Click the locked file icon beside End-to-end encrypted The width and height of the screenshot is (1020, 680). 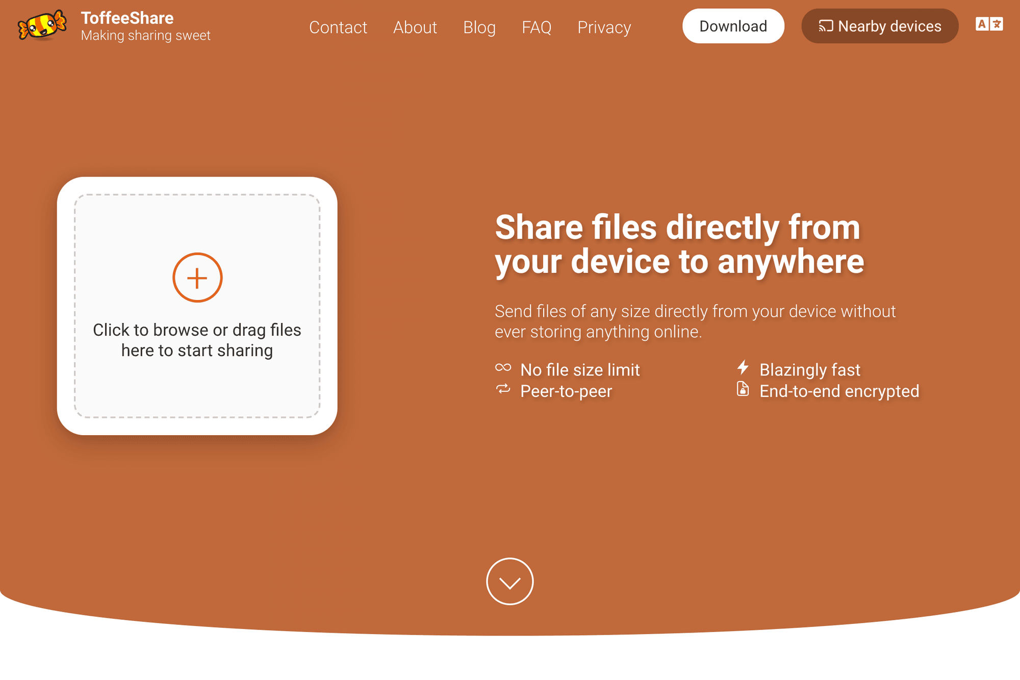(x=743, y=389)
